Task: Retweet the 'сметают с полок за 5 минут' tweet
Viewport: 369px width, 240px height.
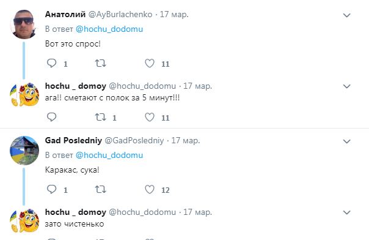Action: click(100, 117)
